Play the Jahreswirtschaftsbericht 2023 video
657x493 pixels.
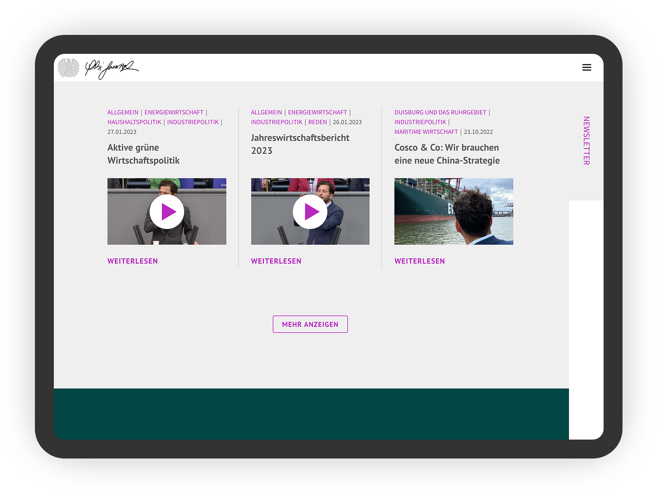tap(310, 212)
